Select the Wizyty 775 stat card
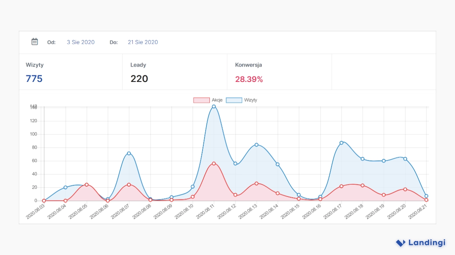Viewport: 455px width, 255px height. coord(70,72)
